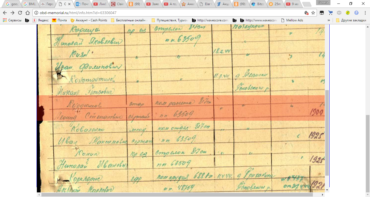Go to the browser home page
The height and width of the screenshot is (197, 370).
coord(27,13)
